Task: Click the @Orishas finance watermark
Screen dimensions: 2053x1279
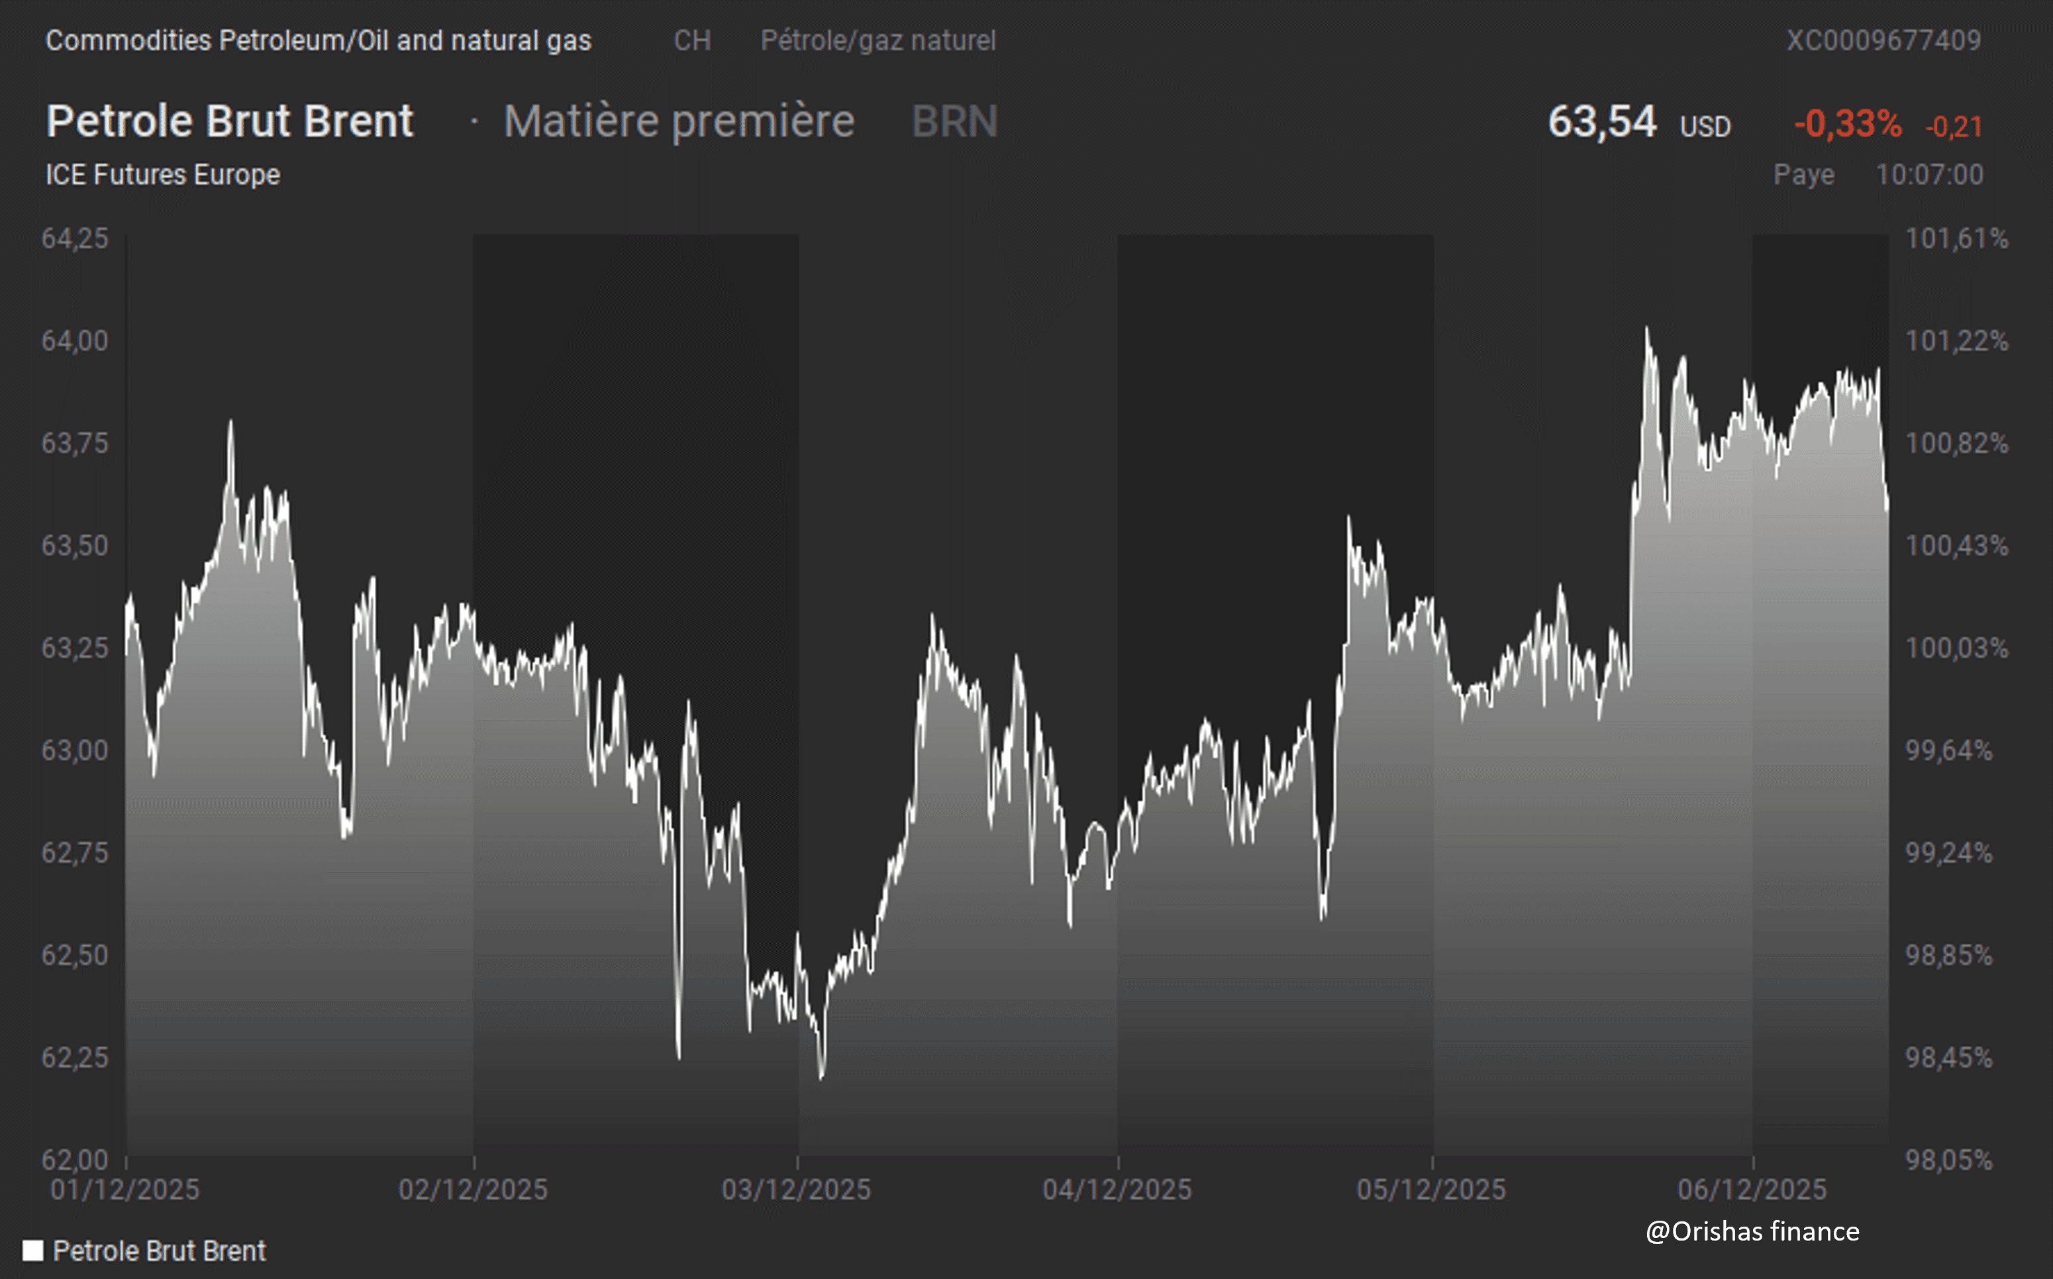Action: (1752, 1231)
